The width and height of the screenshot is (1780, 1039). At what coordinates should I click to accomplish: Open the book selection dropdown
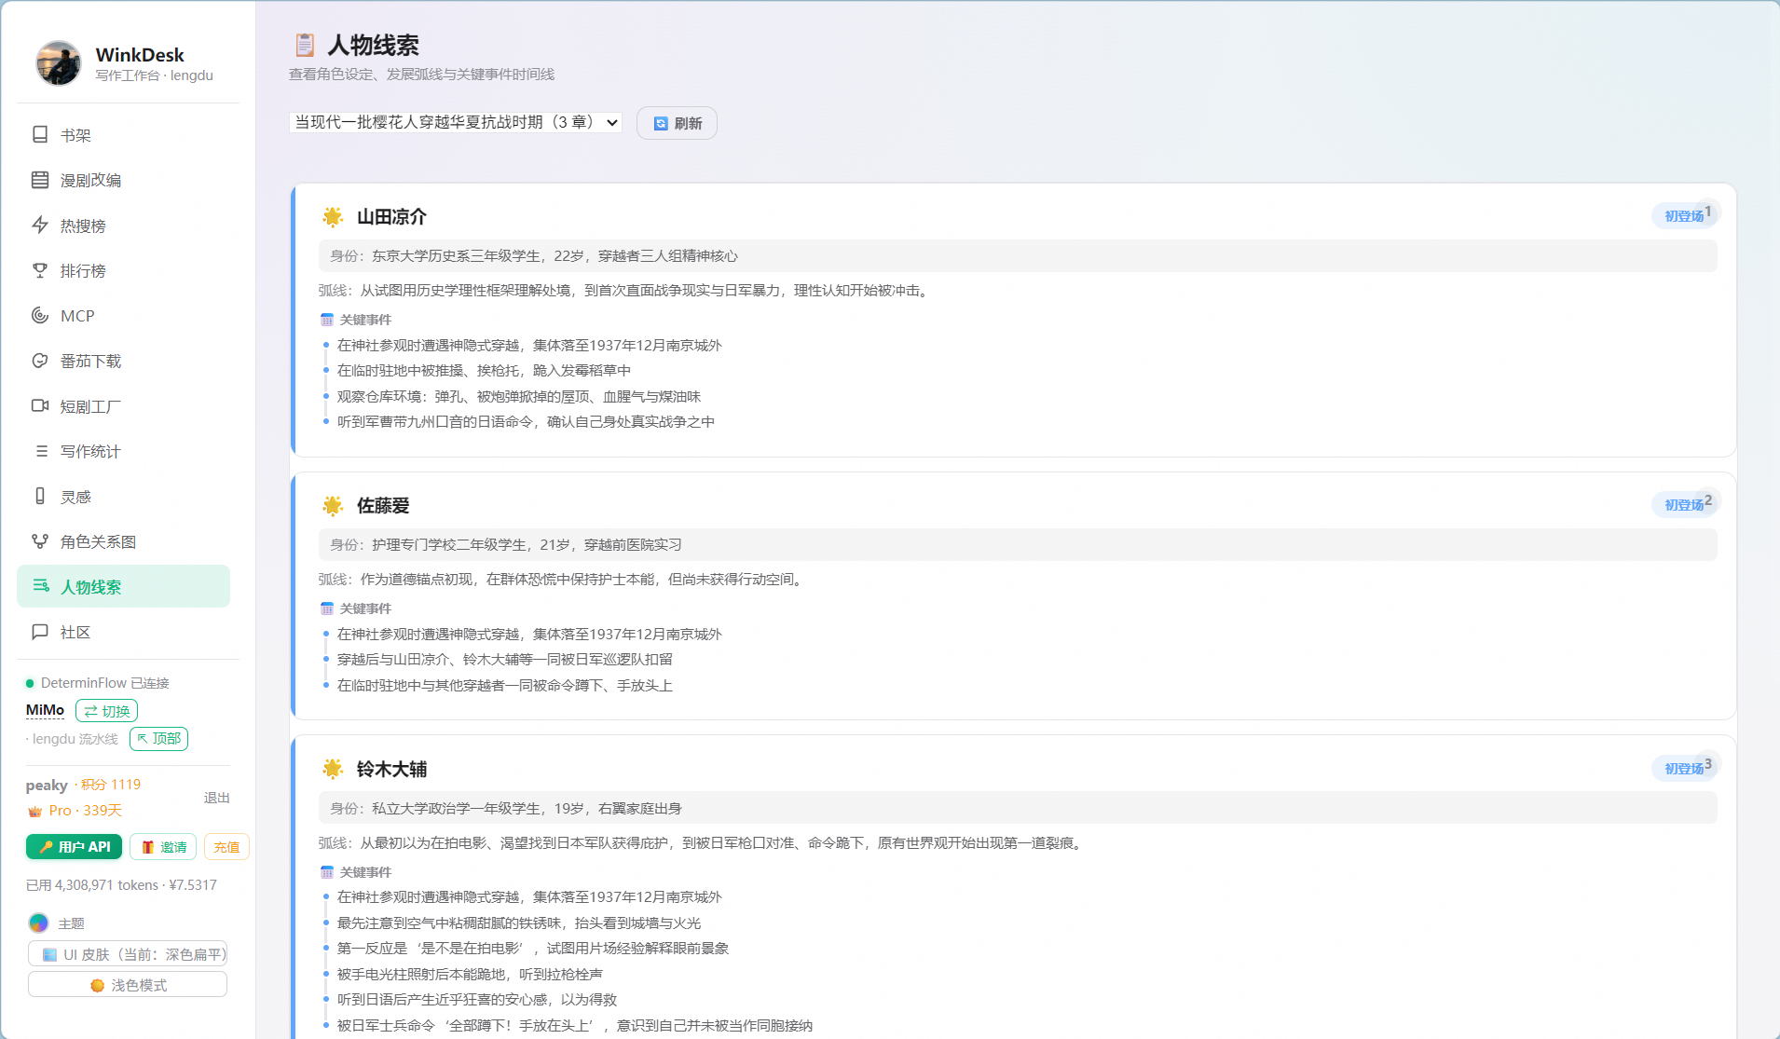click(x=456, y=122)
